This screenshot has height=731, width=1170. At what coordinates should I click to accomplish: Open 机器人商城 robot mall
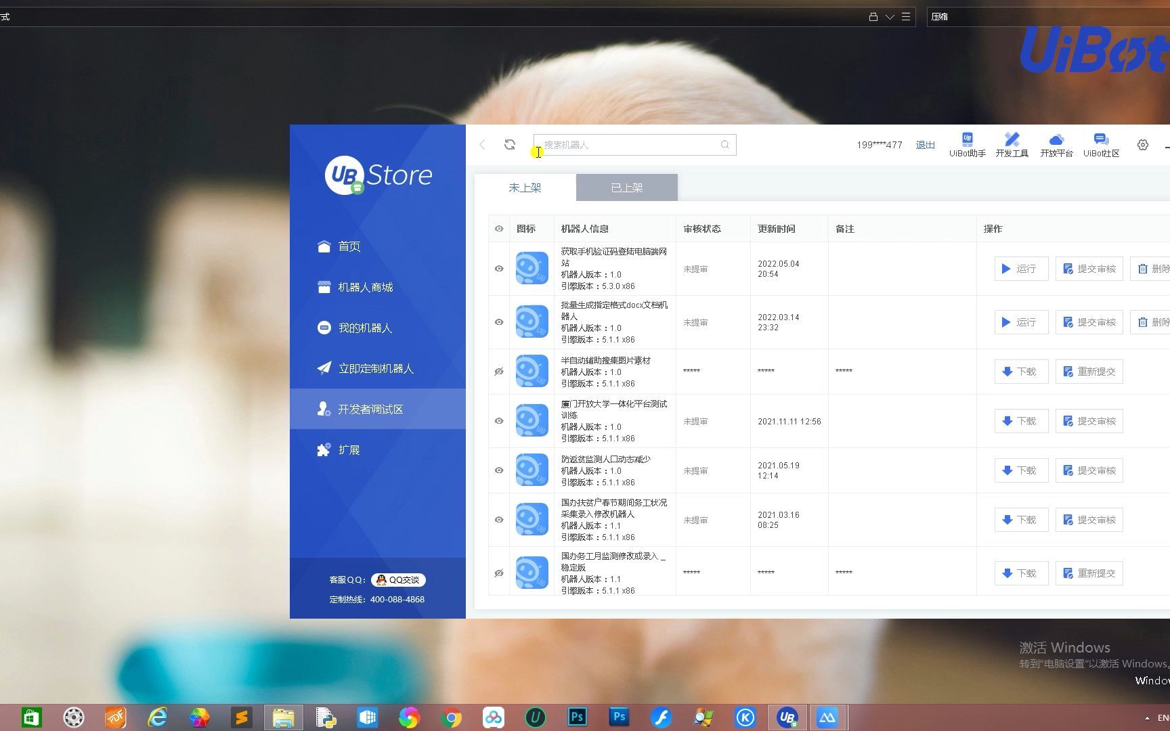(378, 287)
